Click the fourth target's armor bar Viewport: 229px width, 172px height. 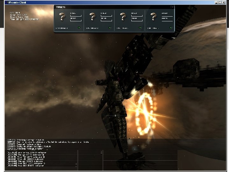pos(167,21)
